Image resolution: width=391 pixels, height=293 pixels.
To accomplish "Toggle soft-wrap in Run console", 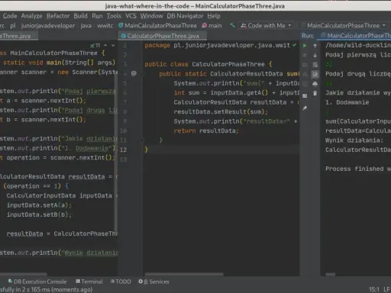I will click(x=315, y=65).
